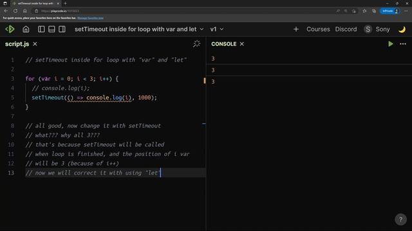This screenshot has height=231, width=412.
Task: Reload the page in the browser
Action: click(15, 11)
